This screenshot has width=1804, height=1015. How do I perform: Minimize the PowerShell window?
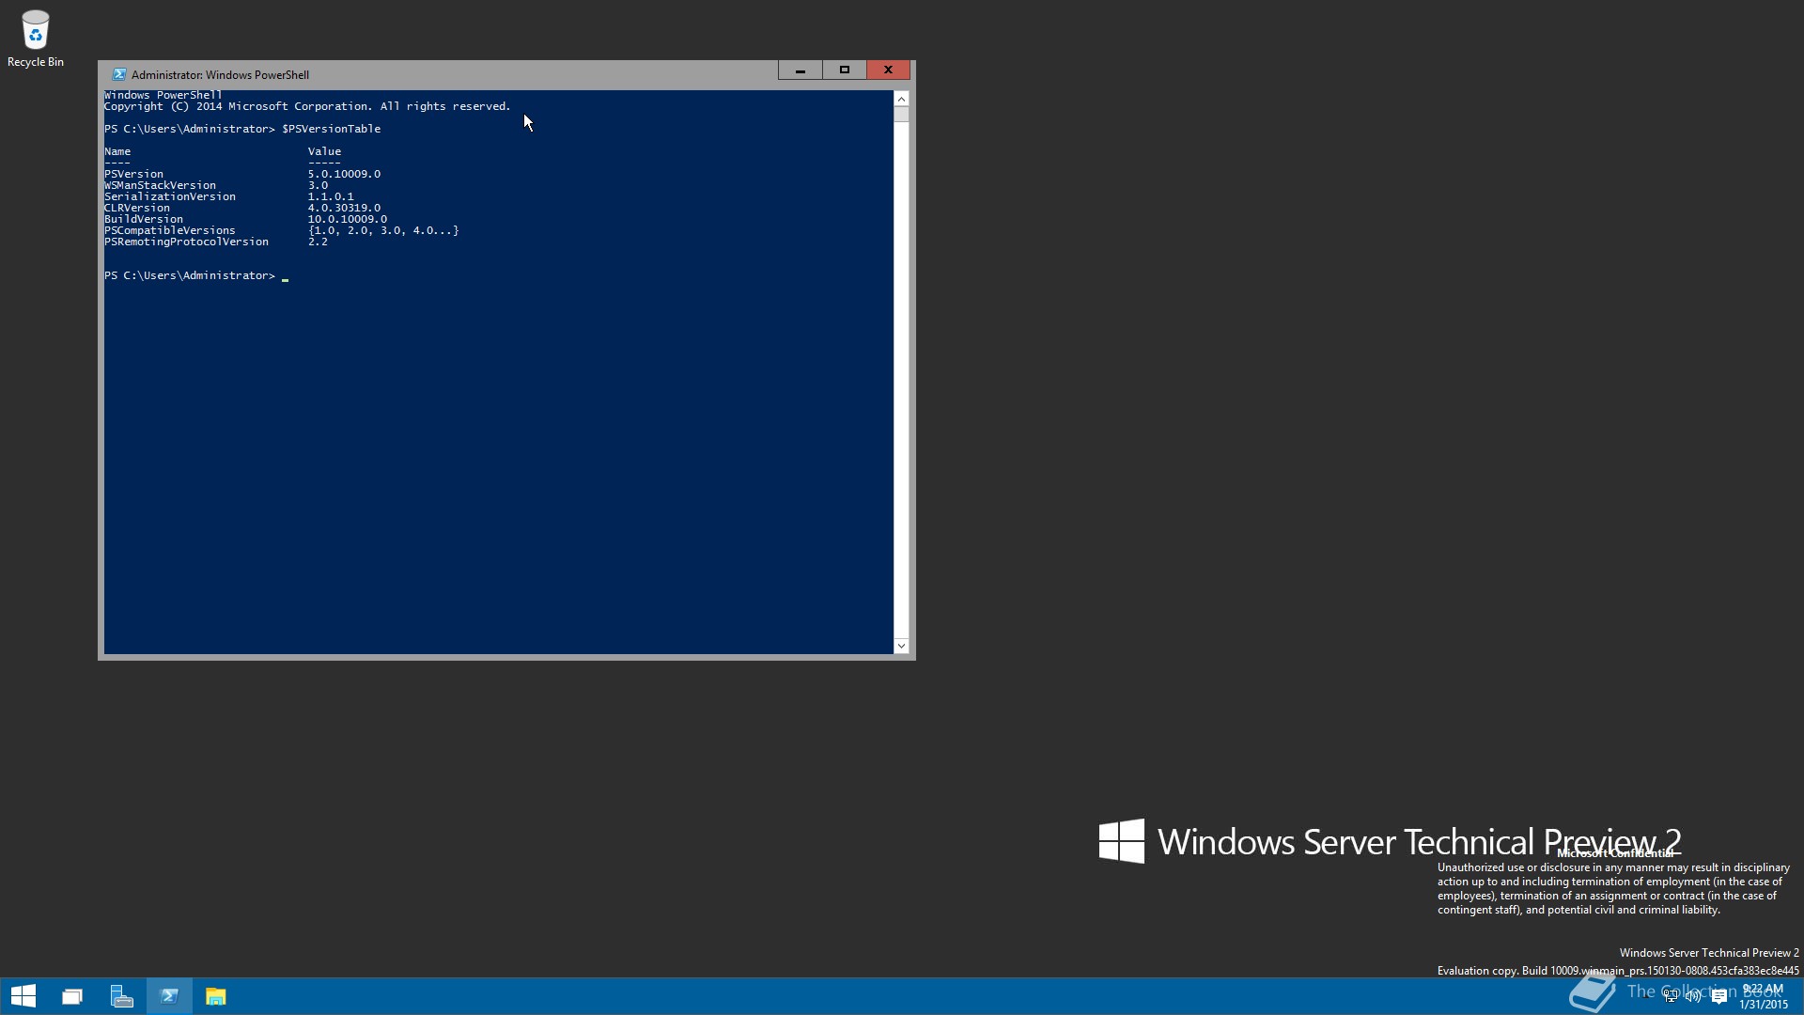click(800, 70)
